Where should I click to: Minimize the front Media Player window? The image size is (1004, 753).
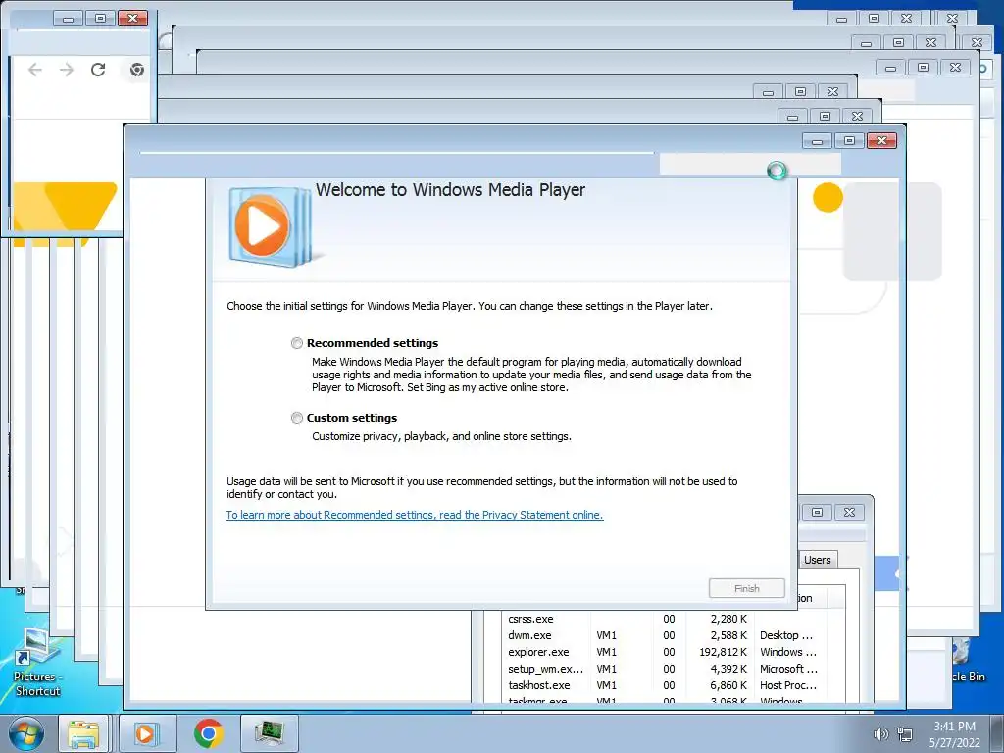[817, 141]
